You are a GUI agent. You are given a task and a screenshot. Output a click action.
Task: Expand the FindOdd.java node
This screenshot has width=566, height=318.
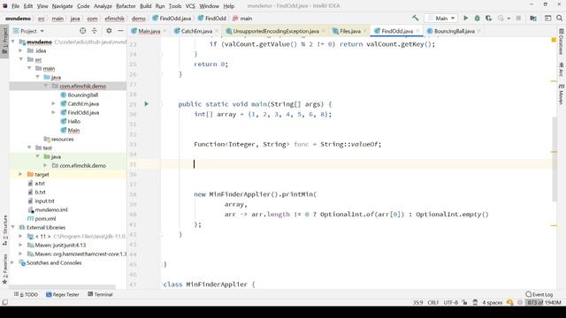[x=53, y=112]
